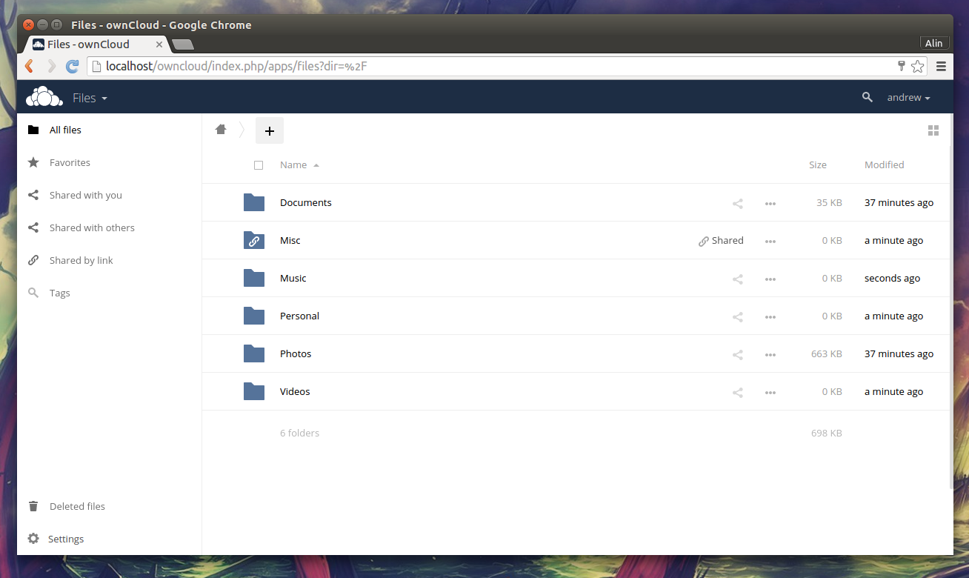This screenshot has height=578, width=969.
Task: Create a new item with the plus button
Action: [x=269, y=130]
